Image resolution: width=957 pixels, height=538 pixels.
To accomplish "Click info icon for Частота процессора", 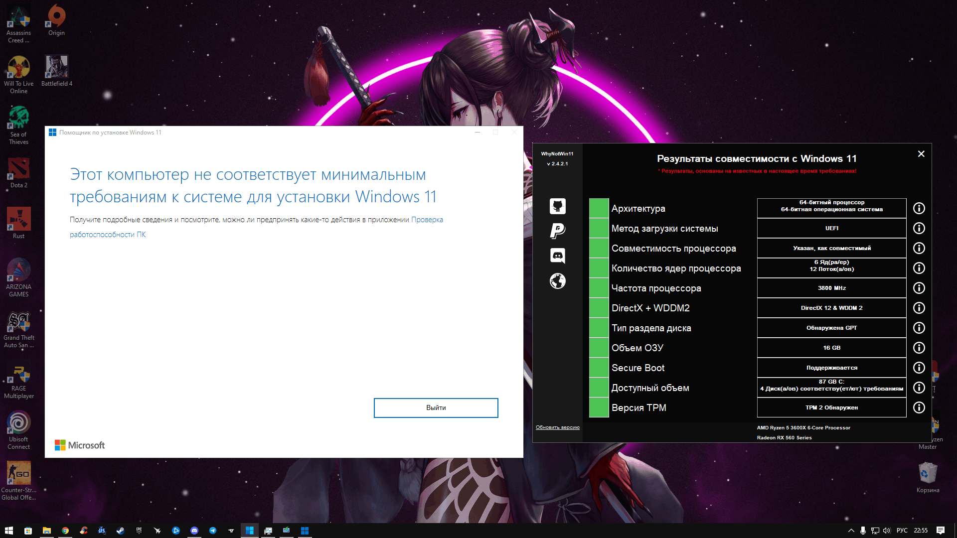I will point(919,288).
